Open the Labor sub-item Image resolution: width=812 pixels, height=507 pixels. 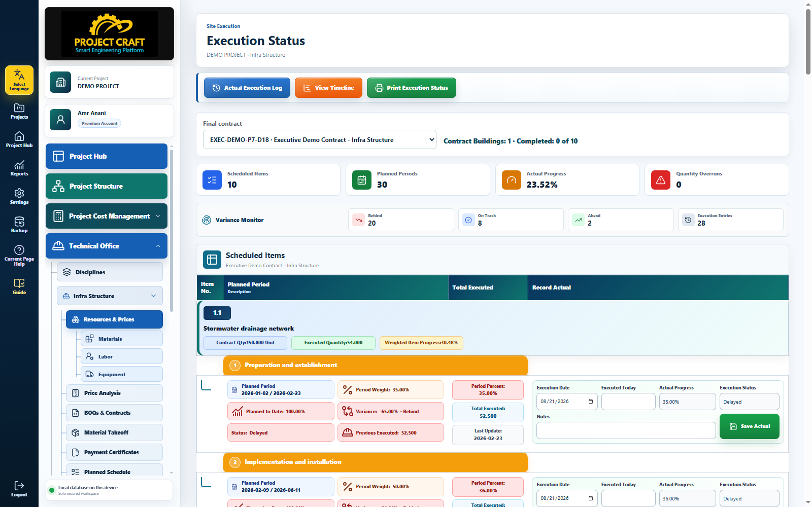pos(122,356)
